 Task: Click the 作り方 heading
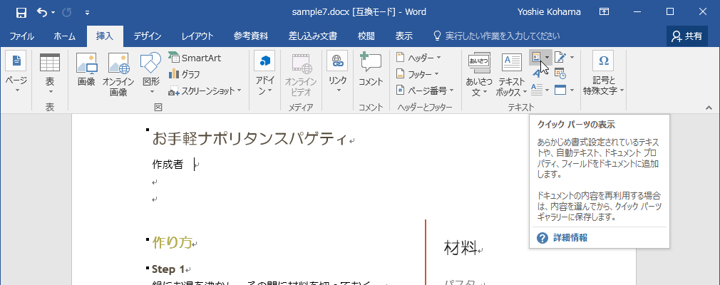tap(173, 243)
